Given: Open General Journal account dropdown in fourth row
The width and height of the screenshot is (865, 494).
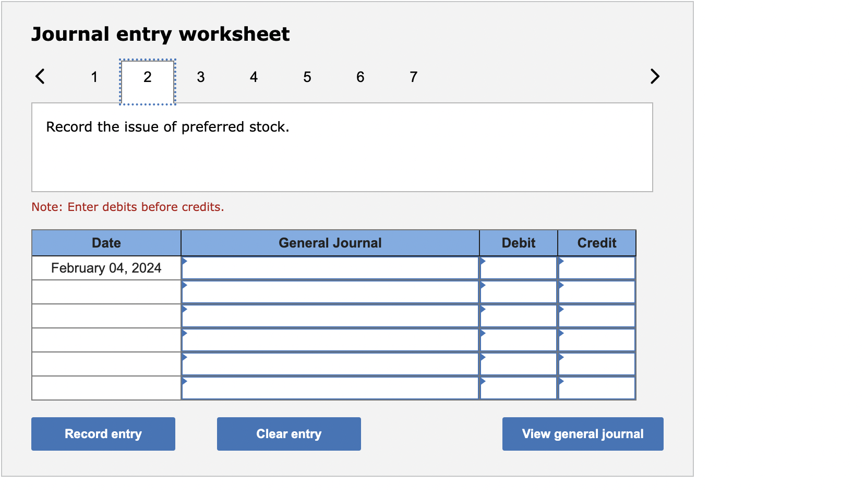Looking at the screenshot, I should (x=330, y=340).
